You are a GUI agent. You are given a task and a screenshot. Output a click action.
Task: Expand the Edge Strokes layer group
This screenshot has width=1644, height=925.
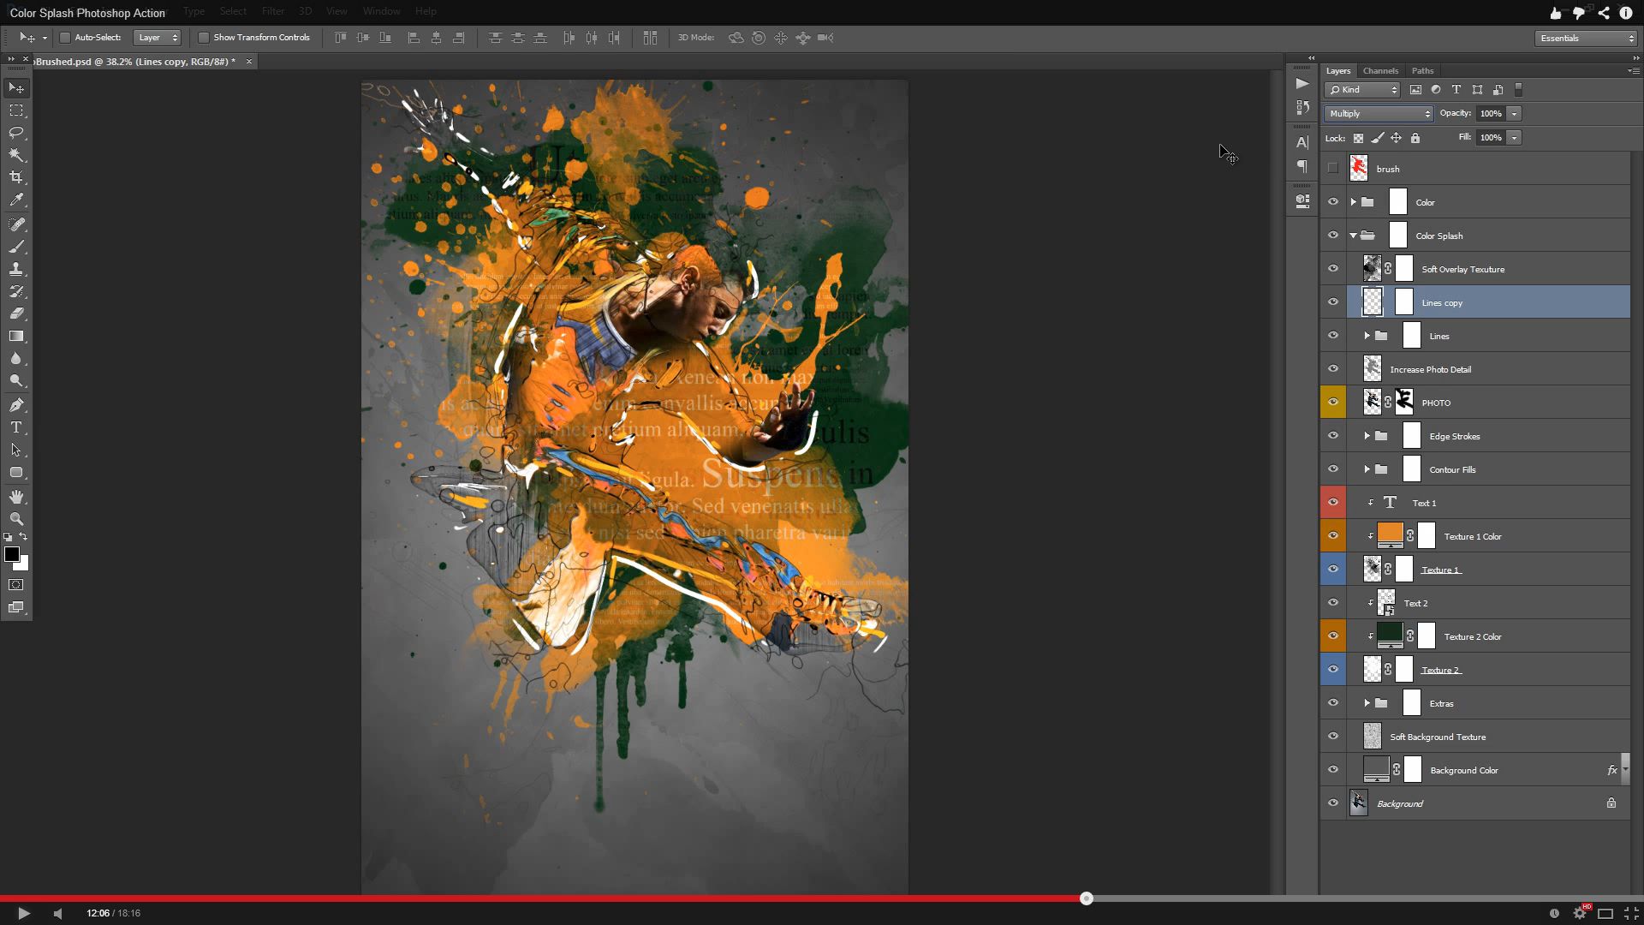(x=1365, y=435)
